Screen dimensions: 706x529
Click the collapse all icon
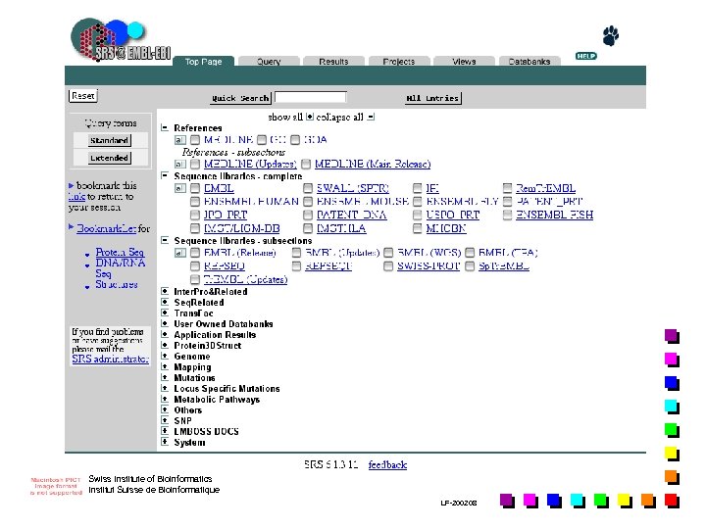pos(370,117)
